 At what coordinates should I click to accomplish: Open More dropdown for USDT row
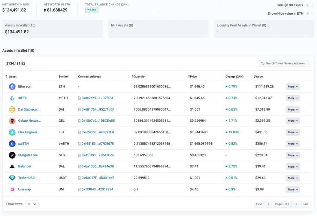tap(293, 178)
